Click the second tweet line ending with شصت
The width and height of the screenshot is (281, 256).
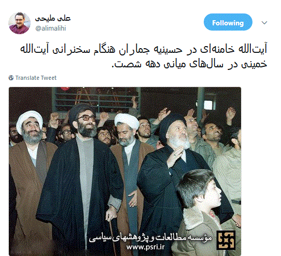pyautogui.click(x=189, y=64)
